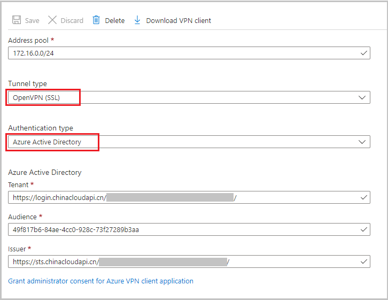388x300 pixels.
Task: Open Grant administrator consent link
Action: [x=100, y=281]
